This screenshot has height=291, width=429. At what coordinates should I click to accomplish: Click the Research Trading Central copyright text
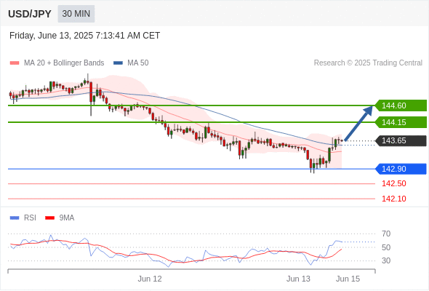pyautogui.click(x=368, y=63)
